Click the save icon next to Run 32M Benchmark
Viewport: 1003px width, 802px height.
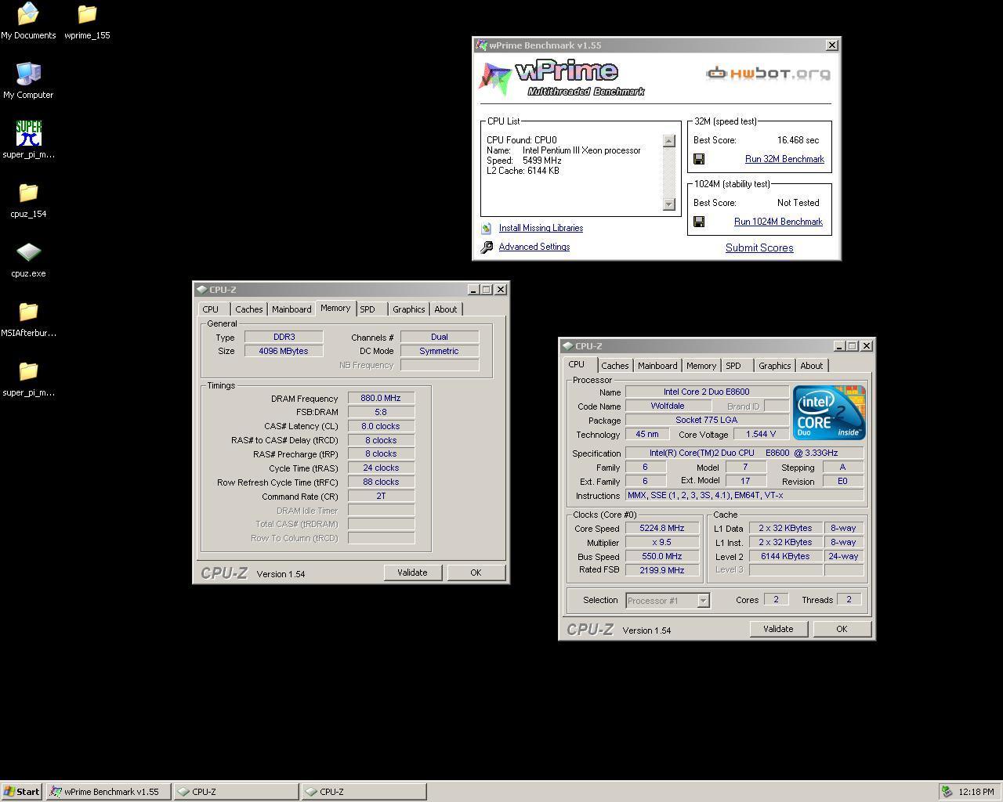pos(699,159)
